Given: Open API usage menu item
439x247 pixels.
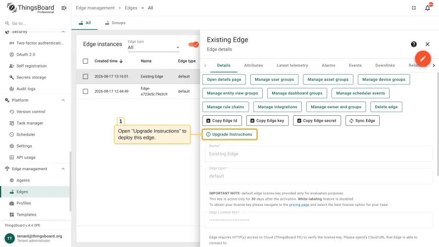Looking at the screenshot, I should pyautogui.click(x=35, y=158).
